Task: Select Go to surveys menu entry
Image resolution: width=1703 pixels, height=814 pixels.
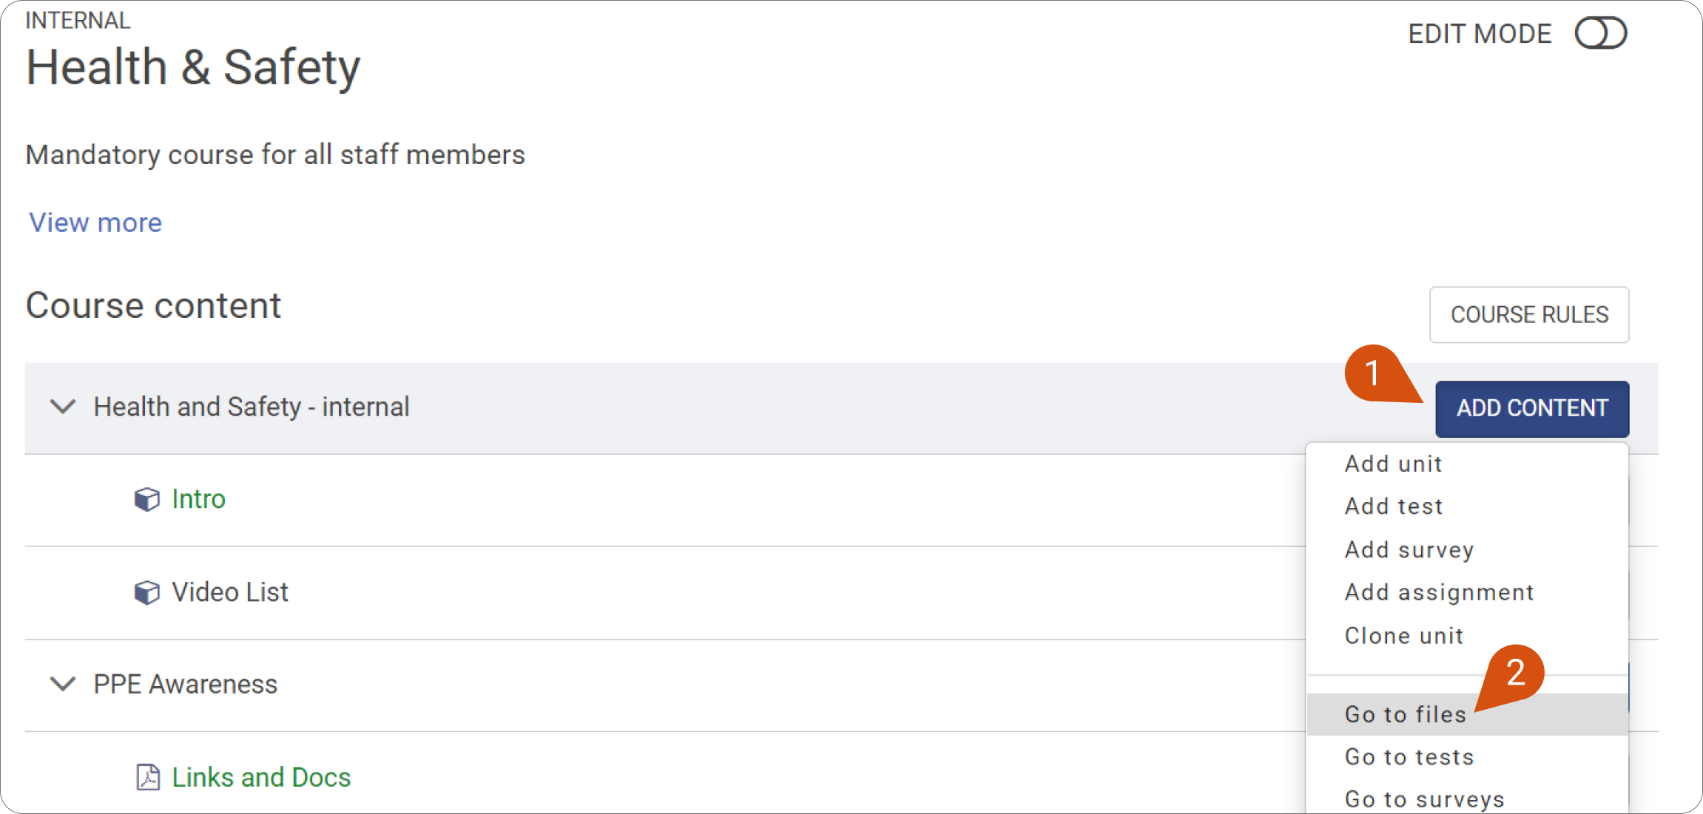Action: pos(1467,799)
